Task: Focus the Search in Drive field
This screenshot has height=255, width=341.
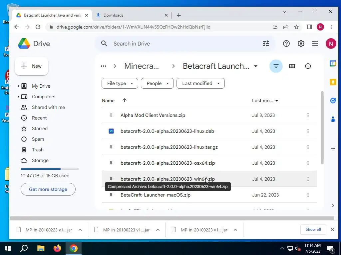Action: click(184, 43)
